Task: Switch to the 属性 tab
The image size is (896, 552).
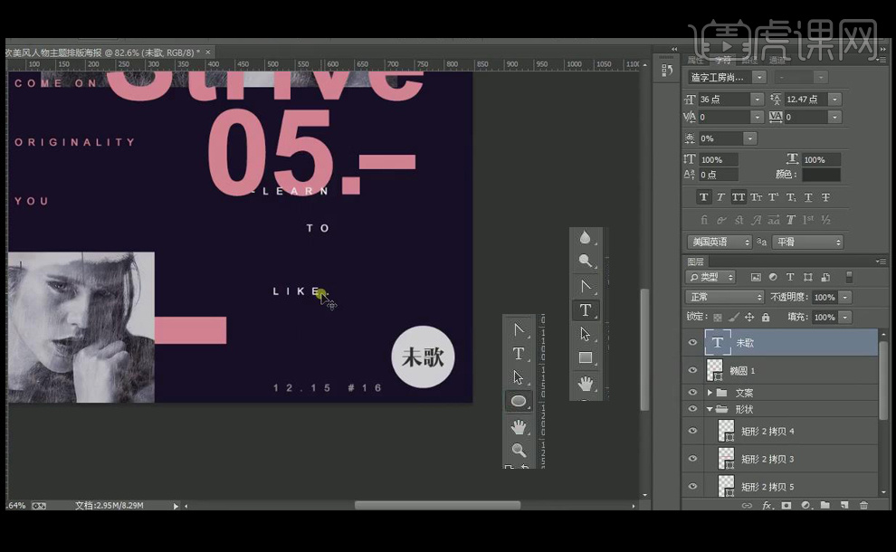Action: point(695,60)
